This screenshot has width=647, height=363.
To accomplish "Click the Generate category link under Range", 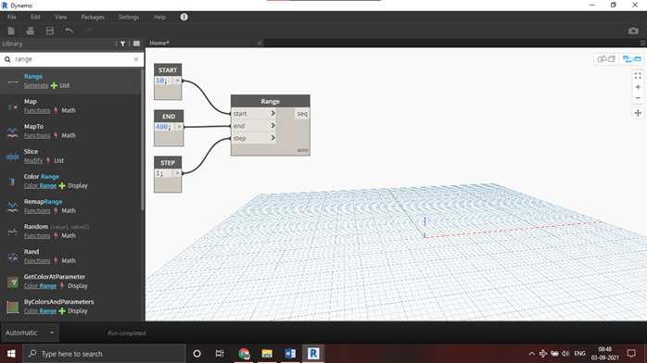I will click(x=36, y=86).
